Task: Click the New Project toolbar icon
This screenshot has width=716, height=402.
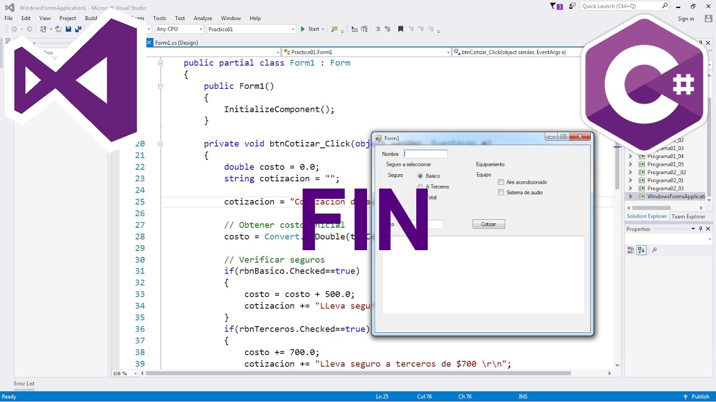Action: [x=43, y=29]
